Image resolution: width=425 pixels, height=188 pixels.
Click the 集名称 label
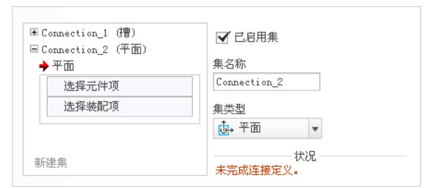[230, 64]
